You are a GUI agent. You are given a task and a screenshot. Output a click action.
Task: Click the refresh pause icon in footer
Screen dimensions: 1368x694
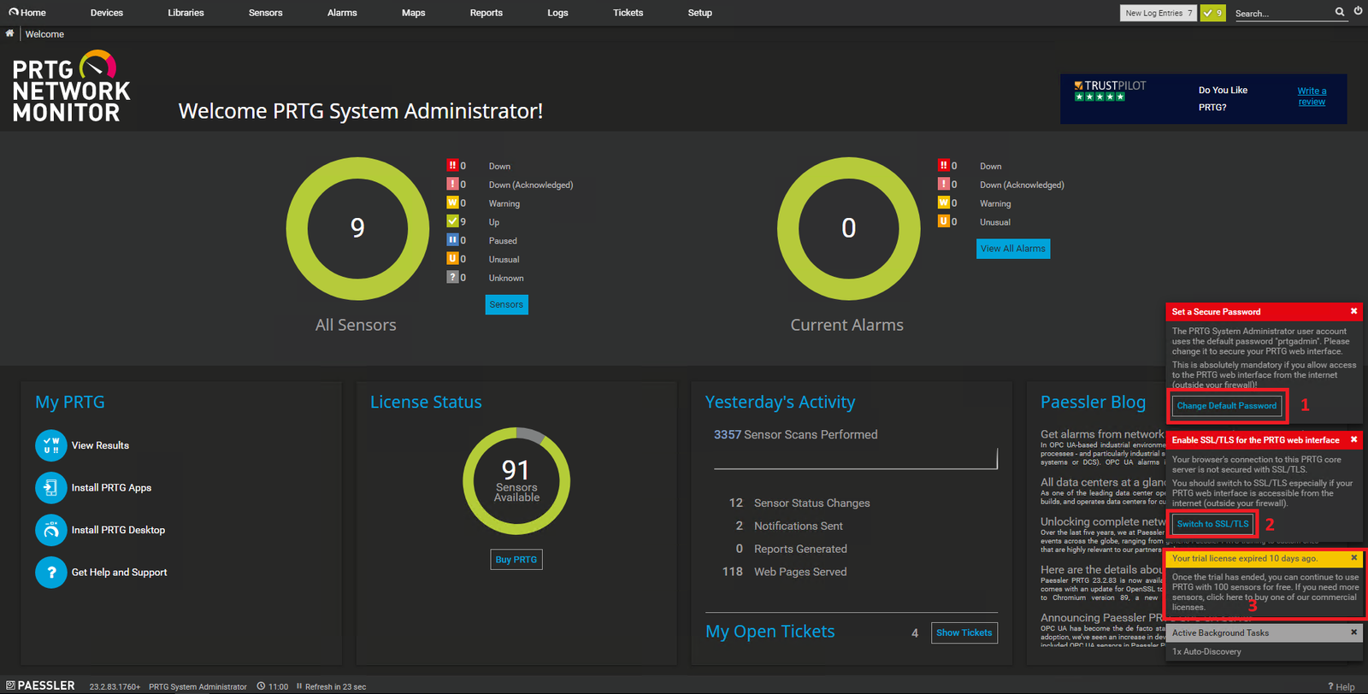point(299,686)
